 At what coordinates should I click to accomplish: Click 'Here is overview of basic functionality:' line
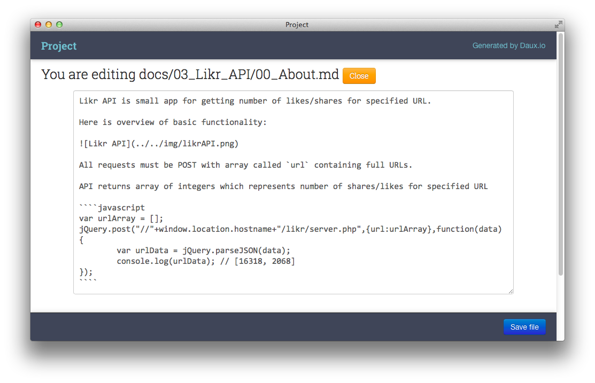coord(173,122)
